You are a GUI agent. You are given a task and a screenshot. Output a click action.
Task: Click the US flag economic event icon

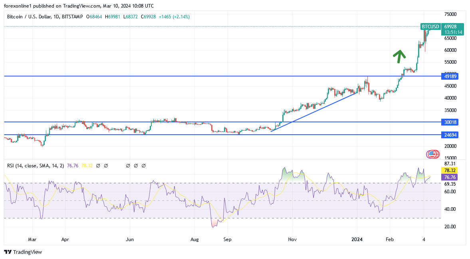tap(432, 154)
